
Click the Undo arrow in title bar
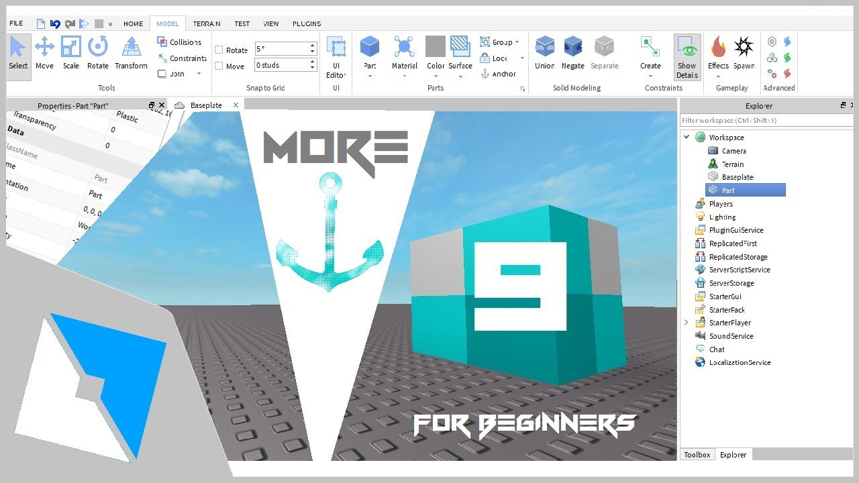click(x=55, y=23)
